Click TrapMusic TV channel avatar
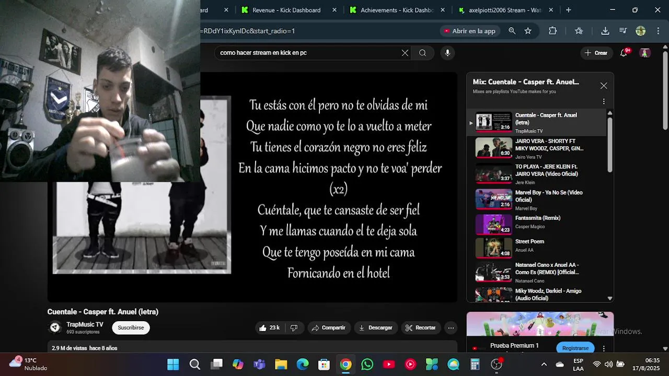This screenshot has height=376, width=669. pyautogui.click(x=55, y=327)
